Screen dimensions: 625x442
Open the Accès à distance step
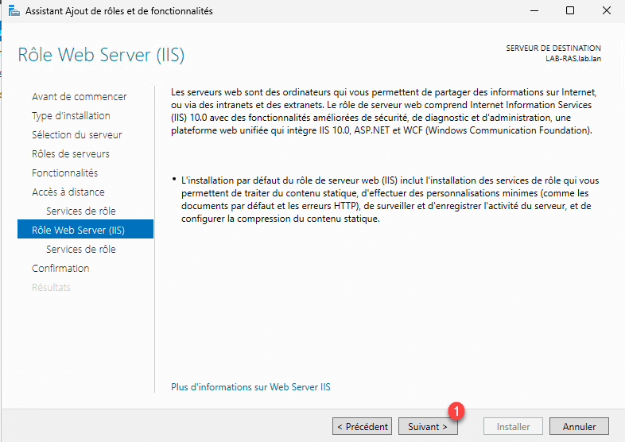point(68,192)
